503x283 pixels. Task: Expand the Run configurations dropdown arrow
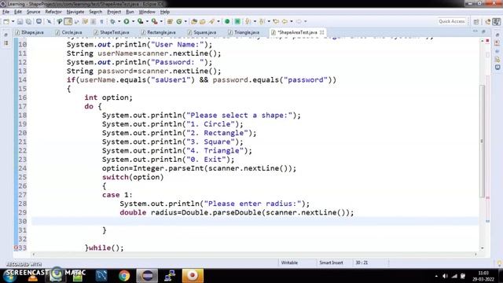pos(133,21)
